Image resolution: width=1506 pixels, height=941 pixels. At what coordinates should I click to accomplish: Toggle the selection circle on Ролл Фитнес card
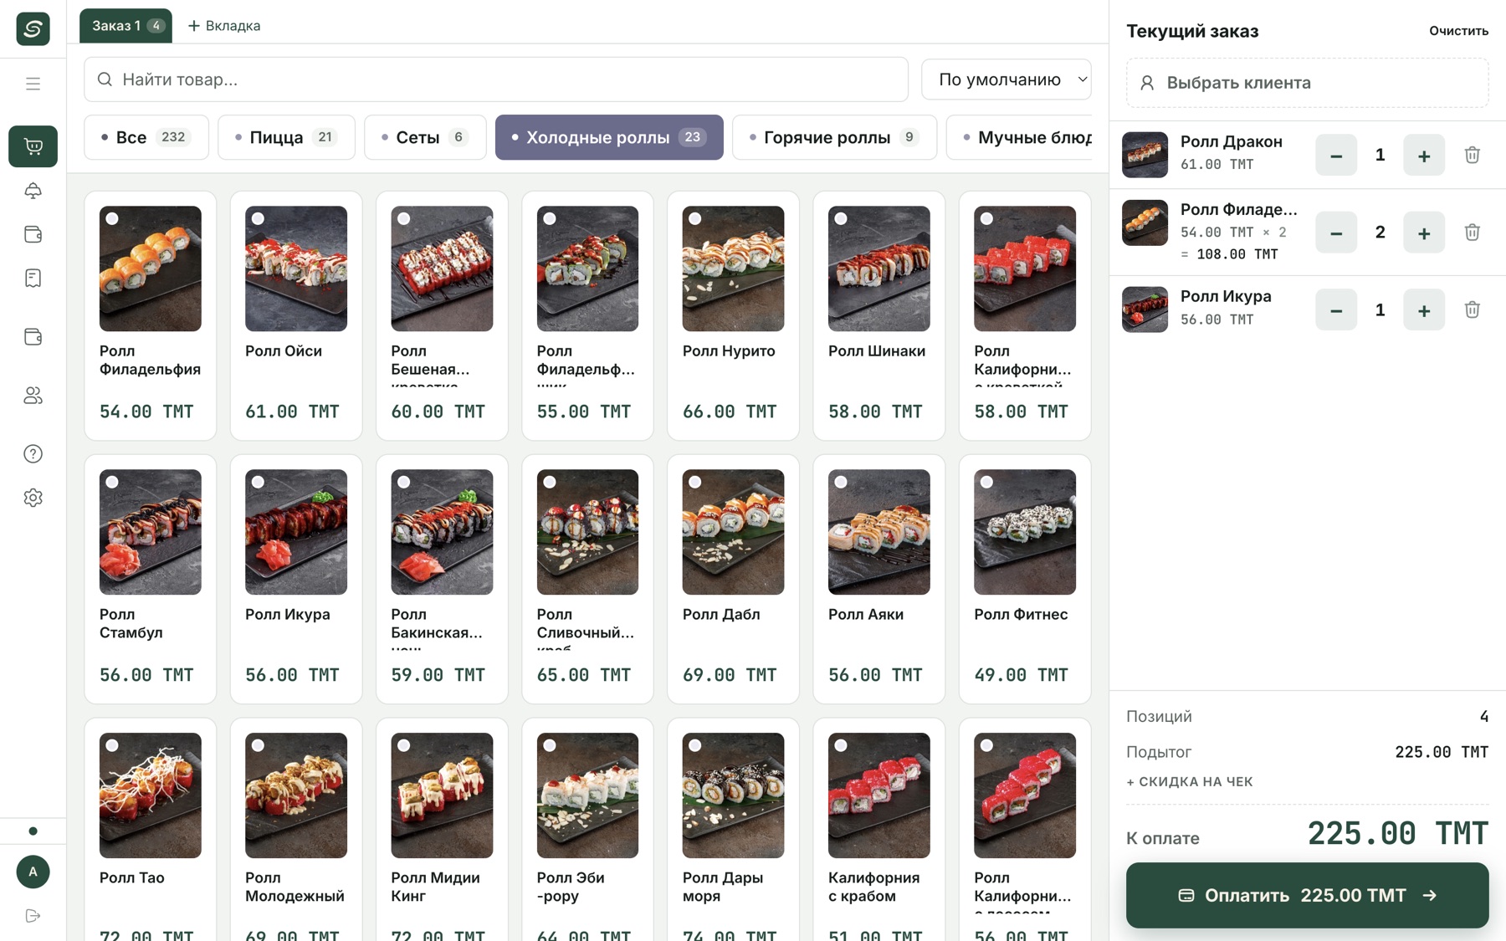click(x=986, y=482)
